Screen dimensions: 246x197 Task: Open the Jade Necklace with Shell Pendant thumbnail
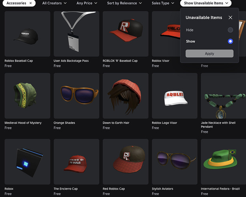pos(224,96)
